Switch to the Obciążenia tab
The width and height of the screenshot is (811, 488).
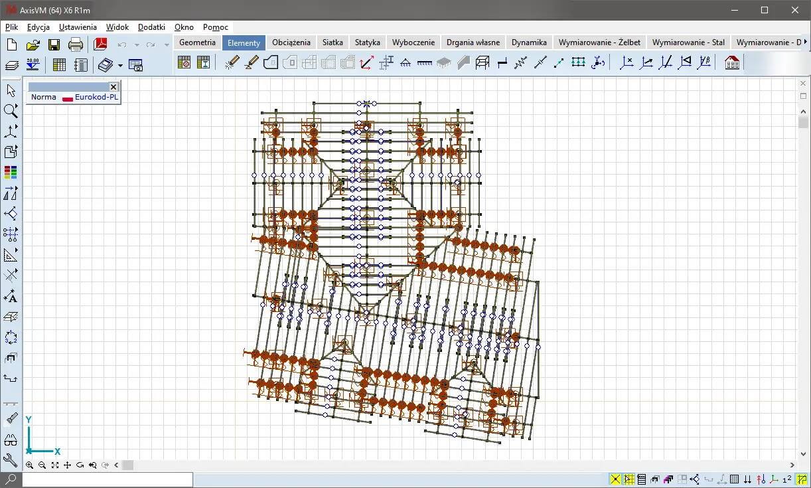coord(291,42)
